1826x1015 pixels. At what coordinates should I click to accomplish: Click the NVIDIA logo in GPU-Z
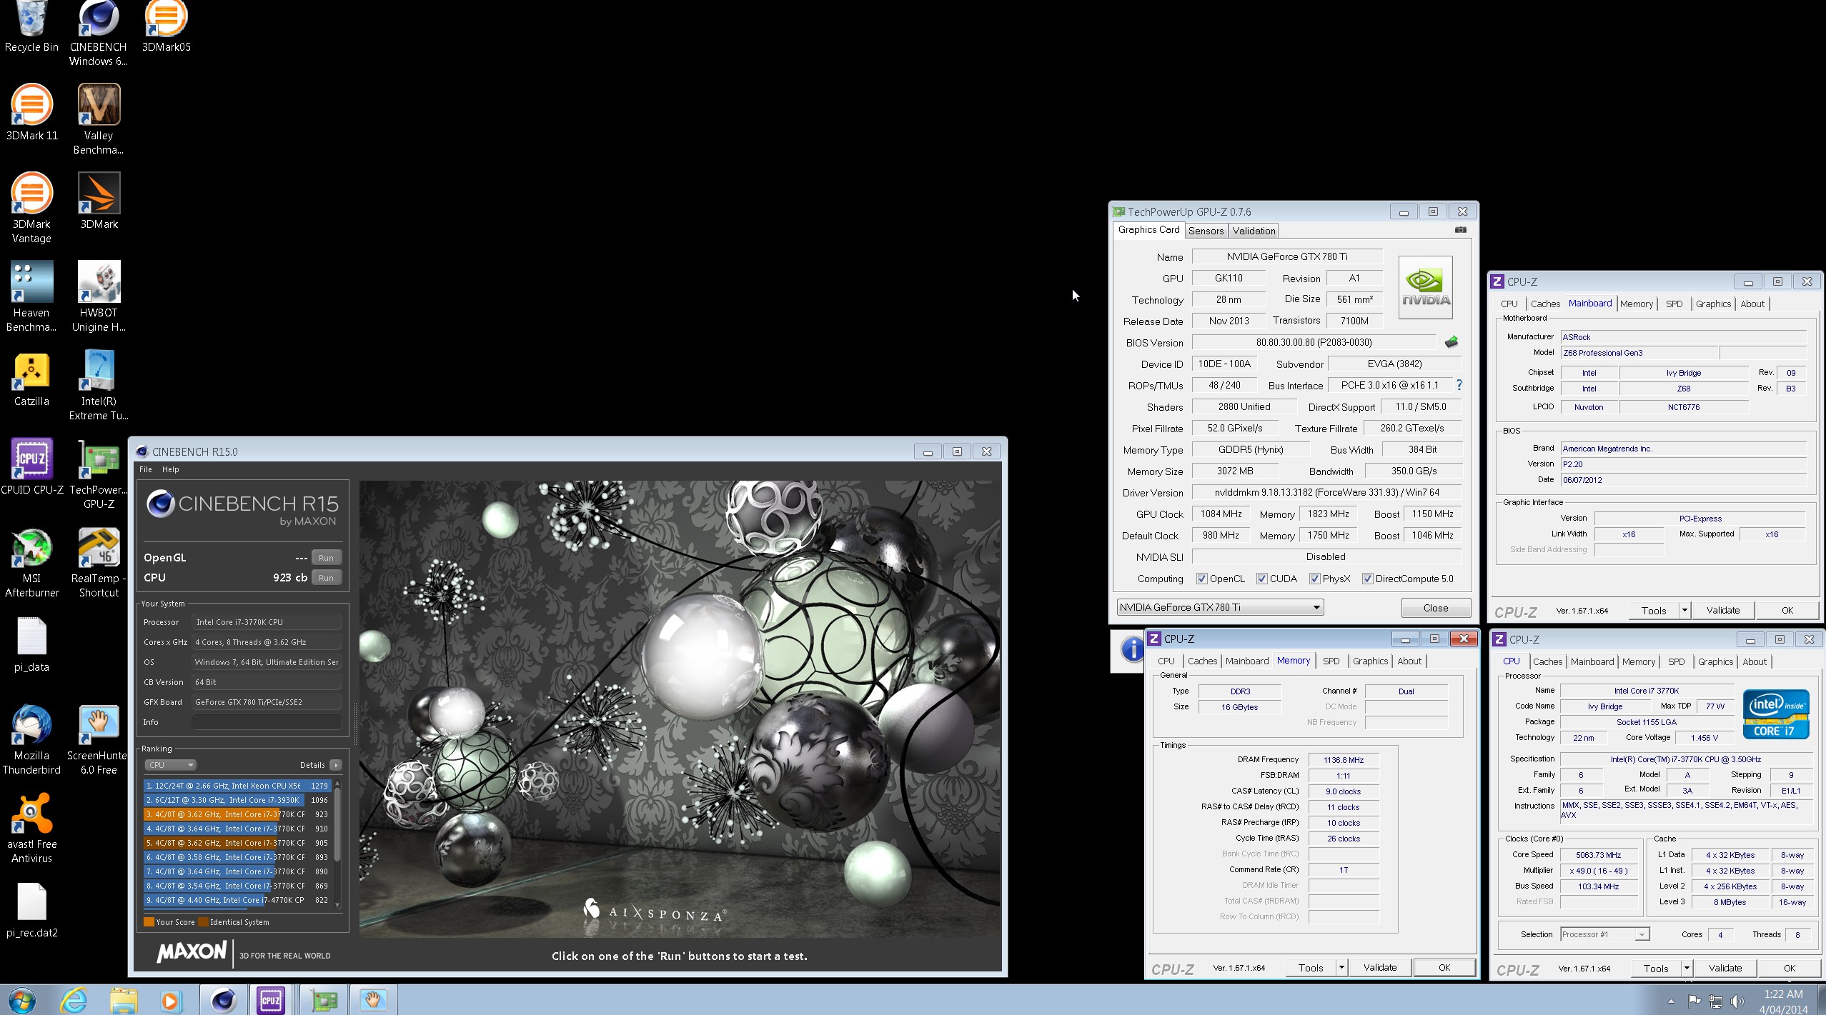tap(1425, 288)
